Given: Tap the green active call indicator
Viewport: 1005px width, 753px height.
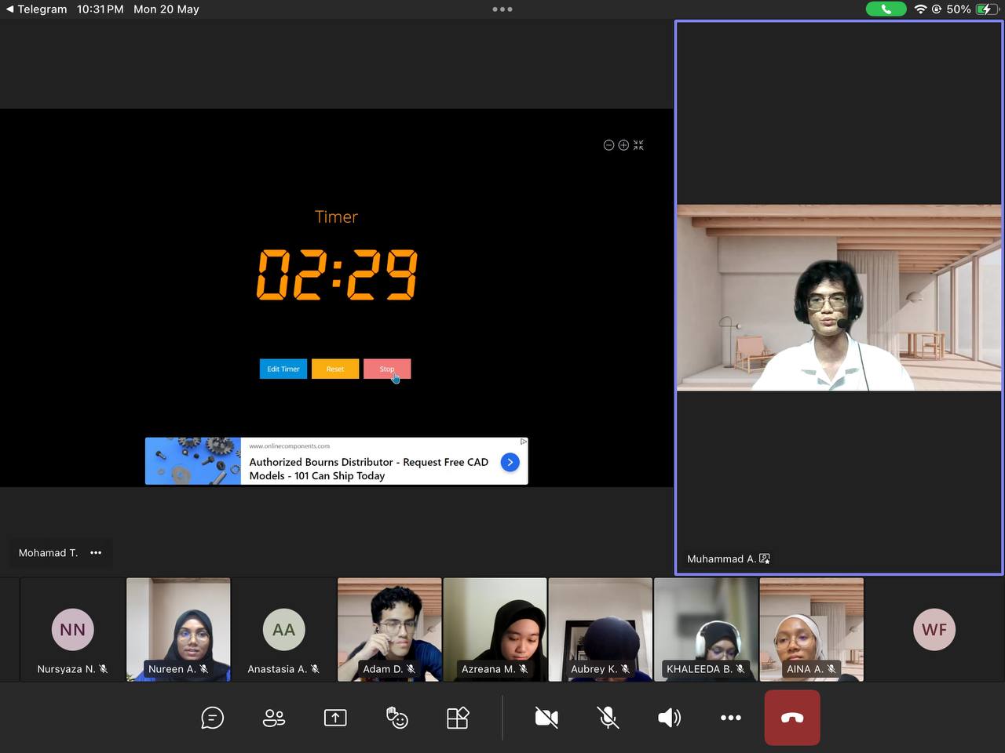Looking at the screenshot, I should click(x=885, y=9).
